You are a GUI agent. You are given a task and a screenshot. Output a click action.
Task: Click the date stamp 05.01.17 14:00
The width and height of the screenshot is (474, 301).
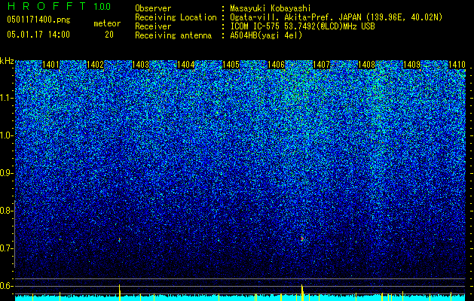point(38,35)
